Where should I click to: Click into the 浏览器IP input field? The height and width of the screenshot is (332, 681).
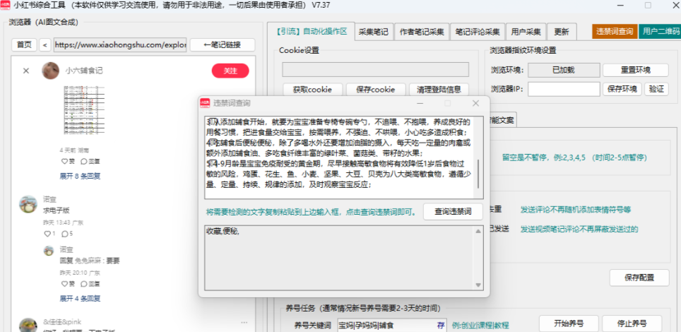564,89
